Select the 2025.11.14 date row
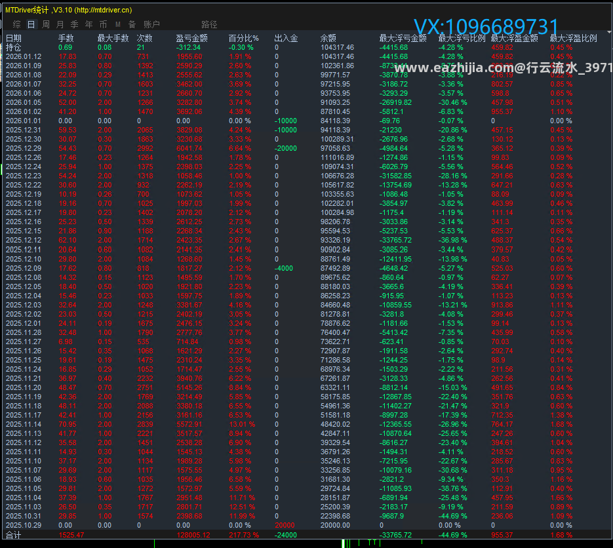The image size is (613, 548). [24, 424]
